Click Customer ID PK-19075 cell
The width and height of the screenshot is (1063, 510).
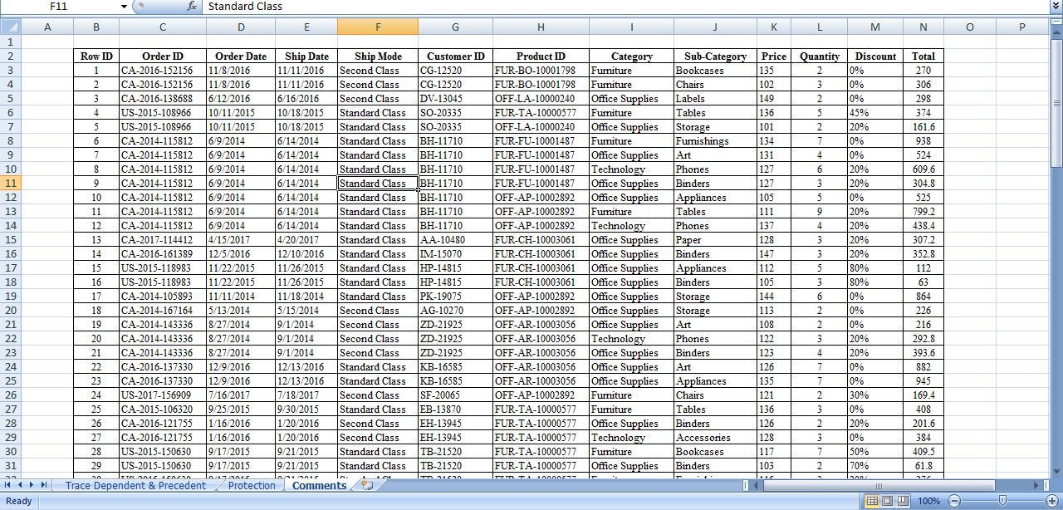tap(455, 296)
